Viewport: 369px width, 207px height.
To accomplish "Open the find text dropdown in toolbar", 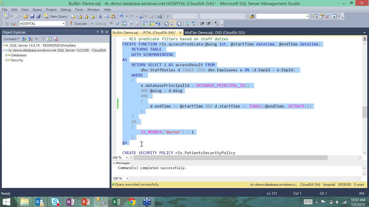I will pos(307,16).
